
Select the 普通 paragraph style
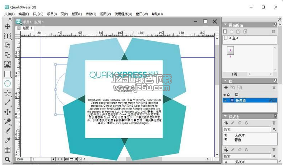tap(238, 140)
